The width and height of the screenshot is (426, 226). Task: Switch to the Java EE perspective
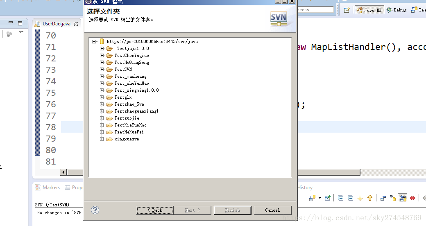point(369,10)
